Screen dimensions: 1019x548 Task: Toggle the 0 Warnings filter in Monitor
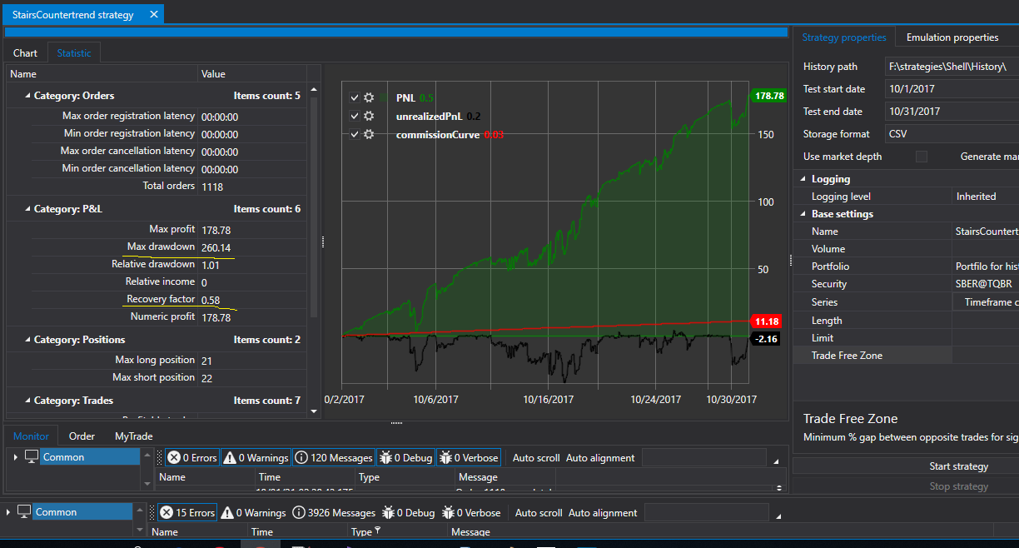tap(256, 457)
